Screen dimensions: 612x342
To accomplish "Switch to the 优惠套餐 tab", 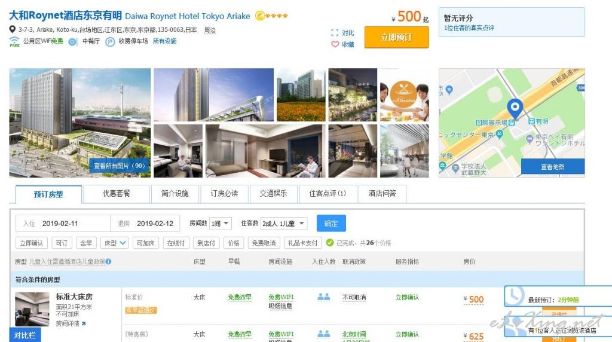I will click(x=116, y=194).
